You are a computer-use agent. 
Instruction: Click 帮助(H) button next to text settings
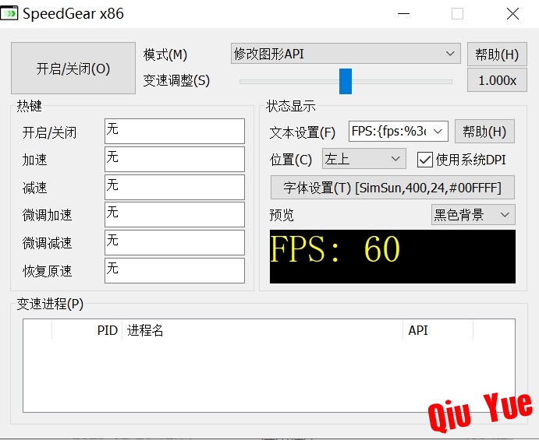pos(484,131)
